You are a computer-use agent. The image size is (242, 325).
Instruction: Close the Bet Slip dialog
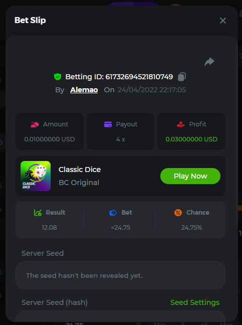point(223,21)
